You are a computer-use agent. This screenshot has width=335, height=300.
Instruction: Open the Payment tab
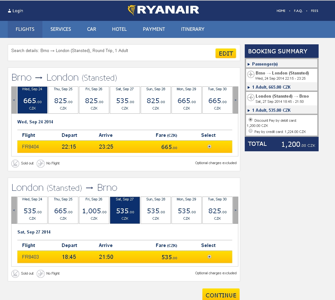(154, 29)
